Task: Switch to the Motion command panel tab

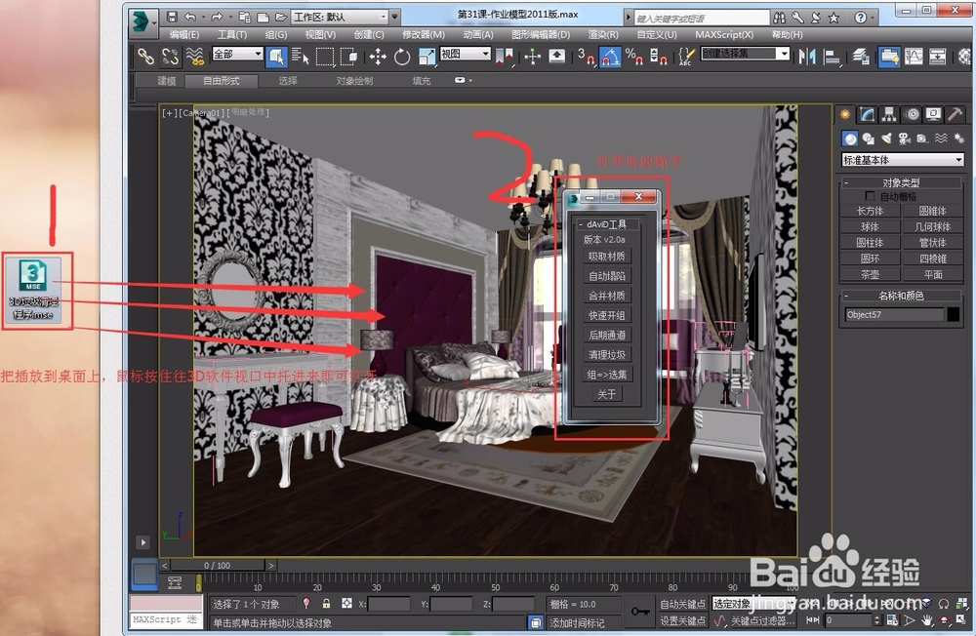Action: (912, 114)
